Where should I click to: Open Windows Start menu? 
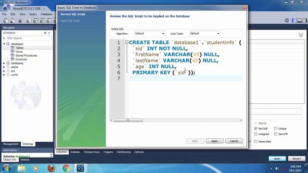pyautogui.click(x=6, y=168)
